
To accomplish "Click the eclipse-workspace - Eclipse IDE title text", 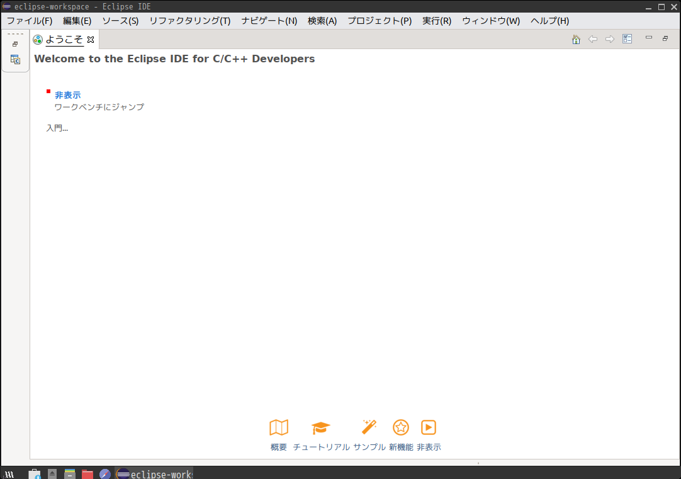I will (82, 6).
